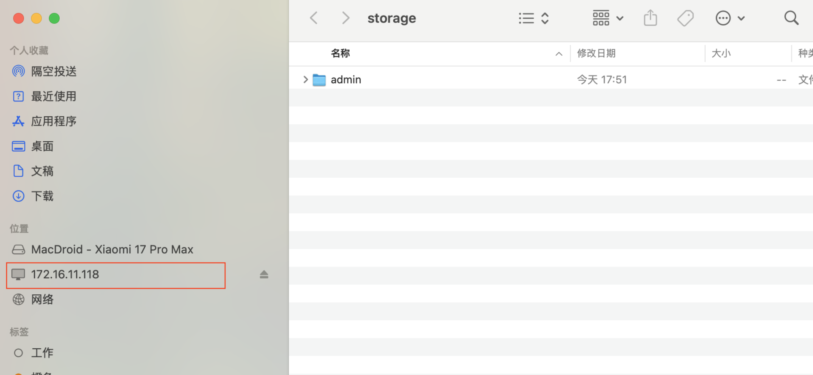Sort by 名称 column header

340,53
